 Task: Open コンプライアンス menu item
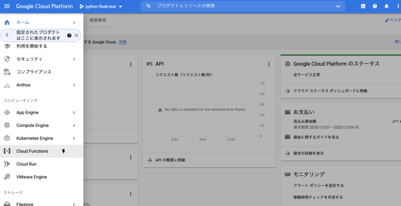pyautogui.click(x=42, y=72)
